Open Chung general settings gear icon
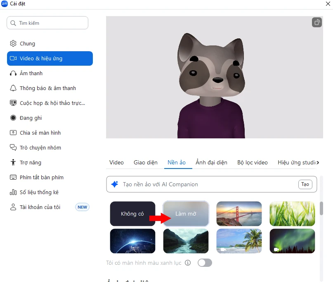This screenshot has height=285, width=333. [13, 44]
